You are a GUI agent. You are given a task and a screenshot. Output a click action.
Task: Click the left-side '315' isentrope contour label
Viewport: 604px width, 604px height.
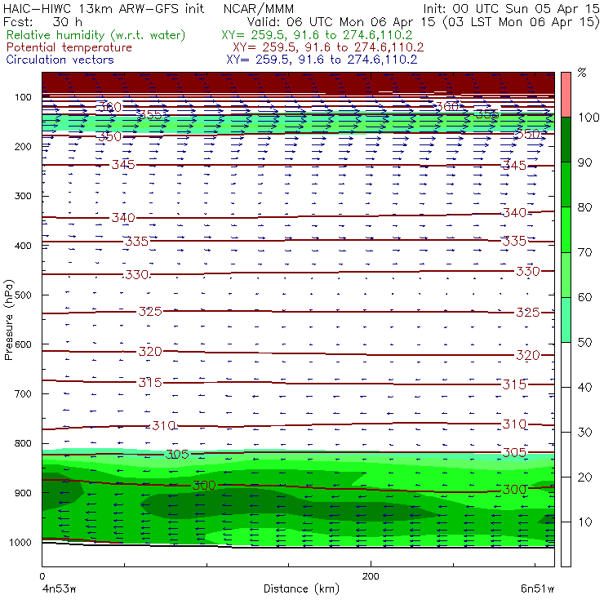pos(150,383)
